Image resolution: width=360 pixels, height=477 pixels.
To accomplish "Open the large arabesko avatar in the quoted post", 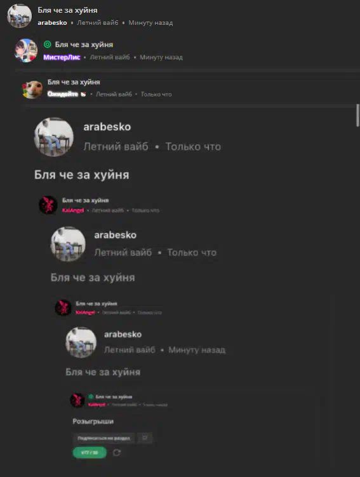I will (x=54, y=137).
